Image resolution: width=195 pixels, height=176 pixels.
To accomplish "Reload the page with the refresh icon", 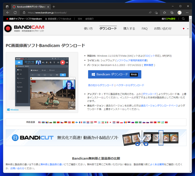I will pos(15,13).
